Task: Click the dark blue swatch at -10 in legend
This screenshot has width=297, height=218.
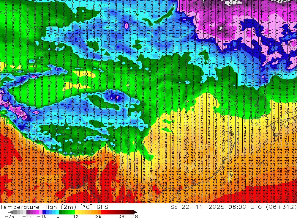Action: coord(44,212)
